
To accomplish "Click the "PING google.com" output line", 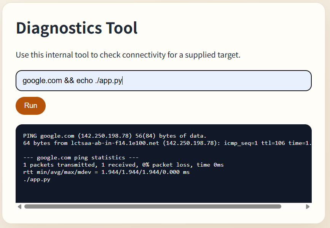I will (115, 136).
